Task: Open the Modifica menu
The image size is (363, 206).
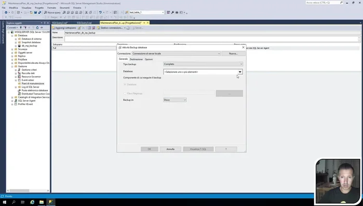Action: click(x=14, y=8)
